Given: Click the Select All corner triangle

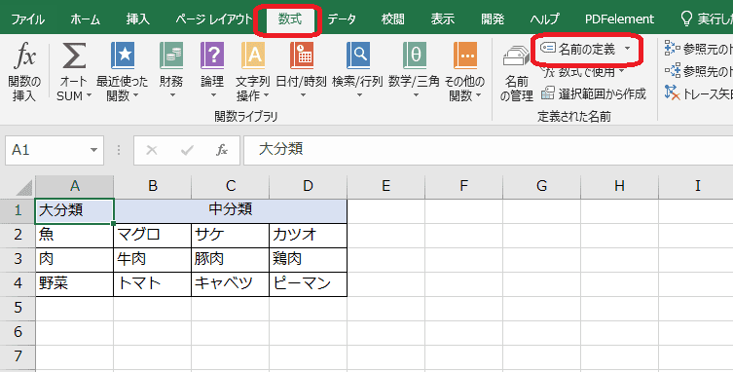Looking at the screenshot, I should (x=23, y=187).
